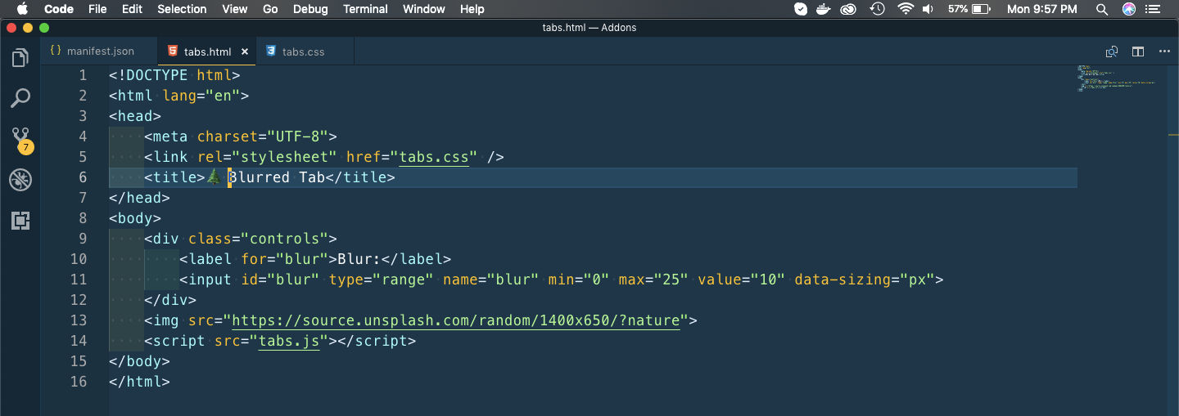Click the Mon 9:57 PM clock
1179x416 pixels.
(1041, 9)
